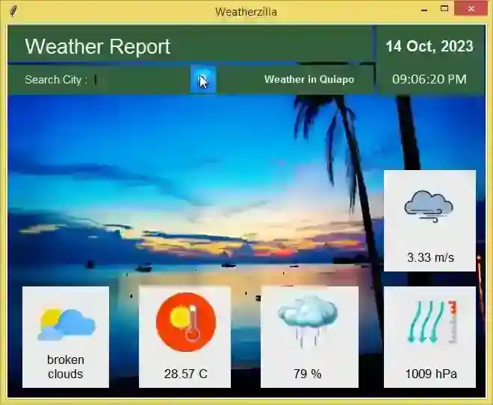Click the "14 Oct, 2023" date
The image size is (493, 405).
pos(430,46)
